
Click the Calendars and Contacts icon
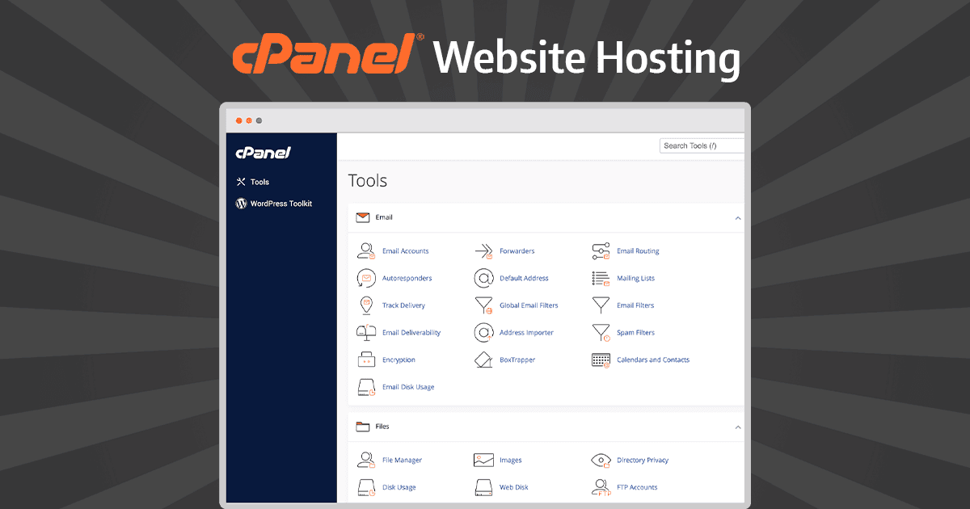click(601, 360)
